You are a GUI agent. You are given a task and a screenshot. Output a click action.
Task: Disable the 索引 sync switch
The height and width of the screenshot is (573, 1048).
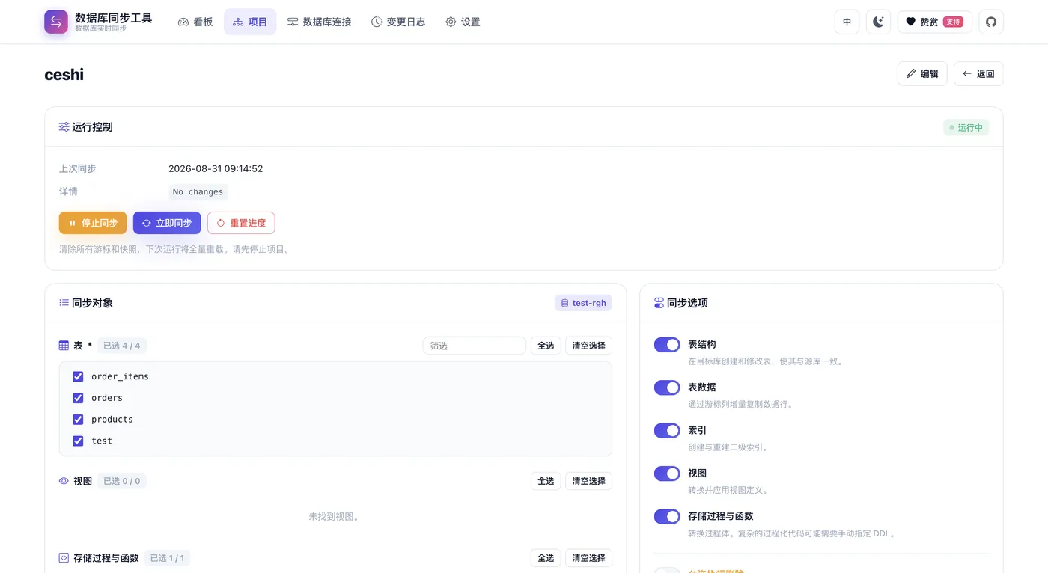pos(667,430)
